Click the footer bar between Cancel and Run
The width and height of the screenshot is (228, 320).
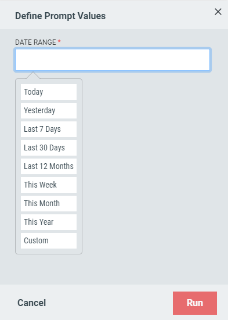pos(109,303)
